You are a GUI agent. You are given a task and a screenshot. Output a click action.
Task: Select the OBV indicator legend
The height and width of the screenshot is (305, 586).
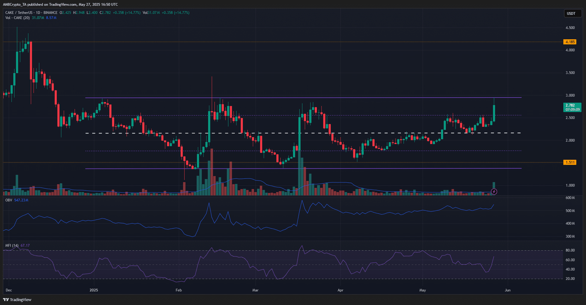tap(9, 200)
